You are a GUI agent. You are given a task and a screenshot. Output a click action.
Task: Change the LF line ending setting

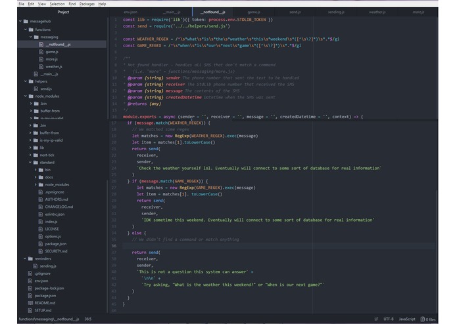[376, 319]
